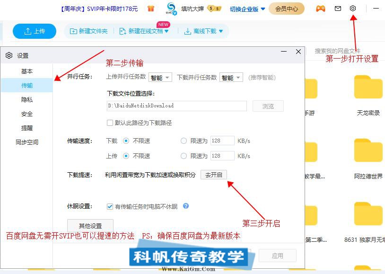Image resolution: width=385 pixels, height=274 pixels.
Task: Click 去开启 download boost button
Action: [x=214, y=175]
